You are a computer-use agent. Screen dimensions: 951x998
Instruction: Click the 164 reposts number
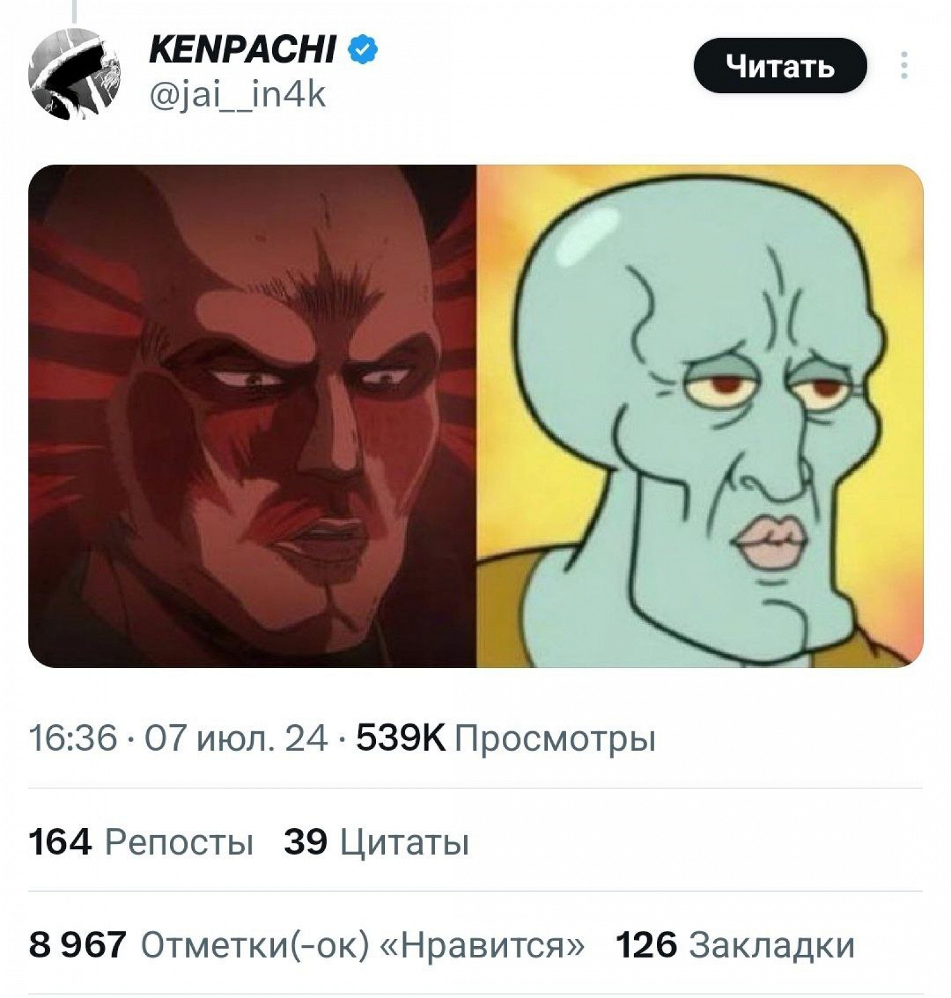[x=60, y=842]
